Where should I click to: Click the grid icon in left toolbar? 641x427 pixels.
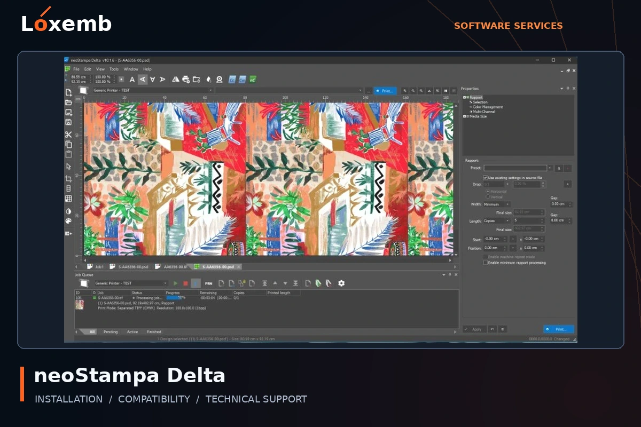(x=68, y=199)
